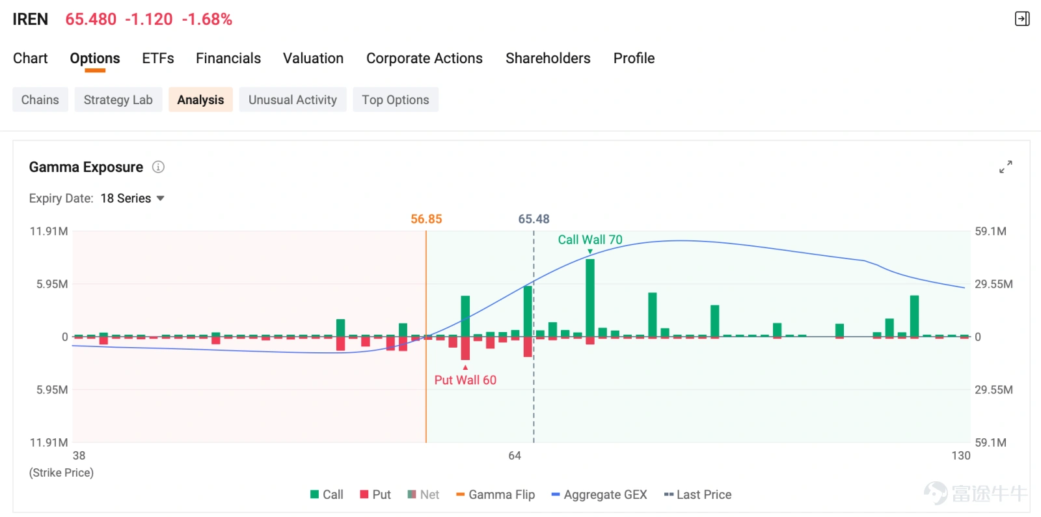Enable the Net series in the legend
Image resolution: width=1041 pixels, height=517 pixels.
point(423,495)
